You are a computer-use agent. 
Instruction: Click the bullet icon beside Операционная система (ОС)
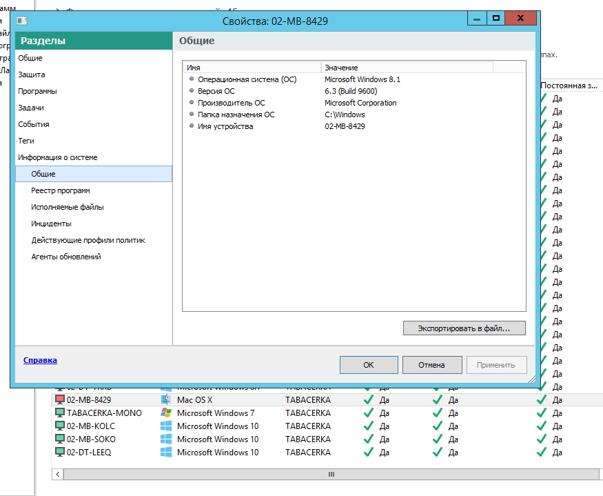coord(192,79)
